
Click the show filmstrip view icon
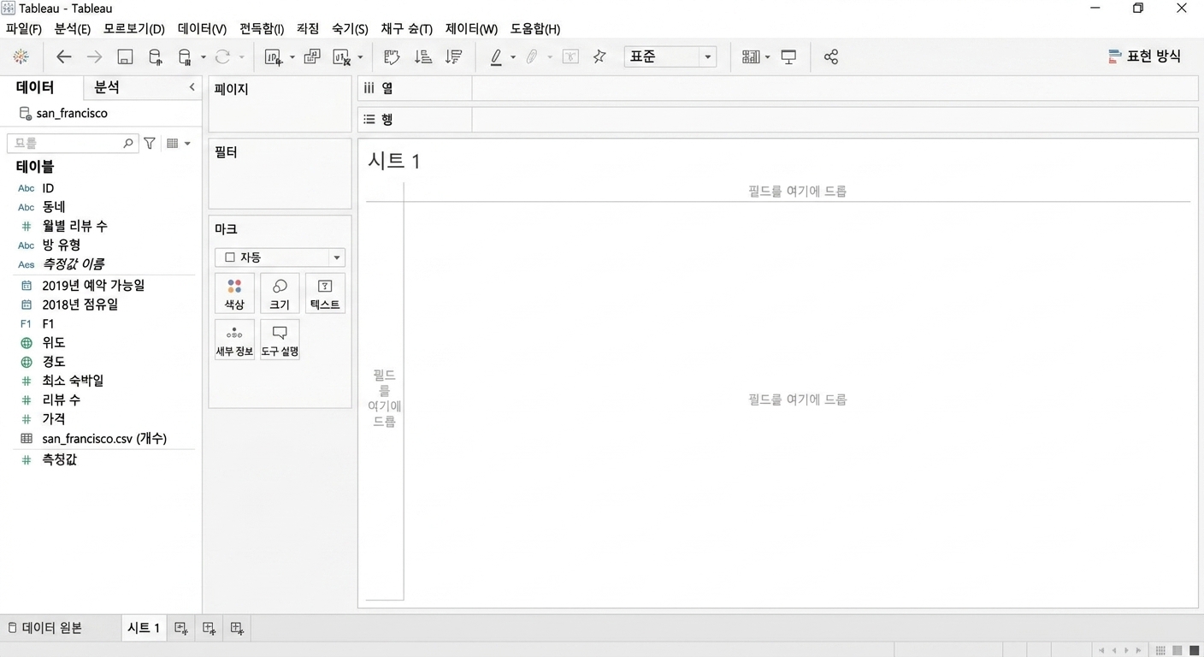tap(1177, 651)
